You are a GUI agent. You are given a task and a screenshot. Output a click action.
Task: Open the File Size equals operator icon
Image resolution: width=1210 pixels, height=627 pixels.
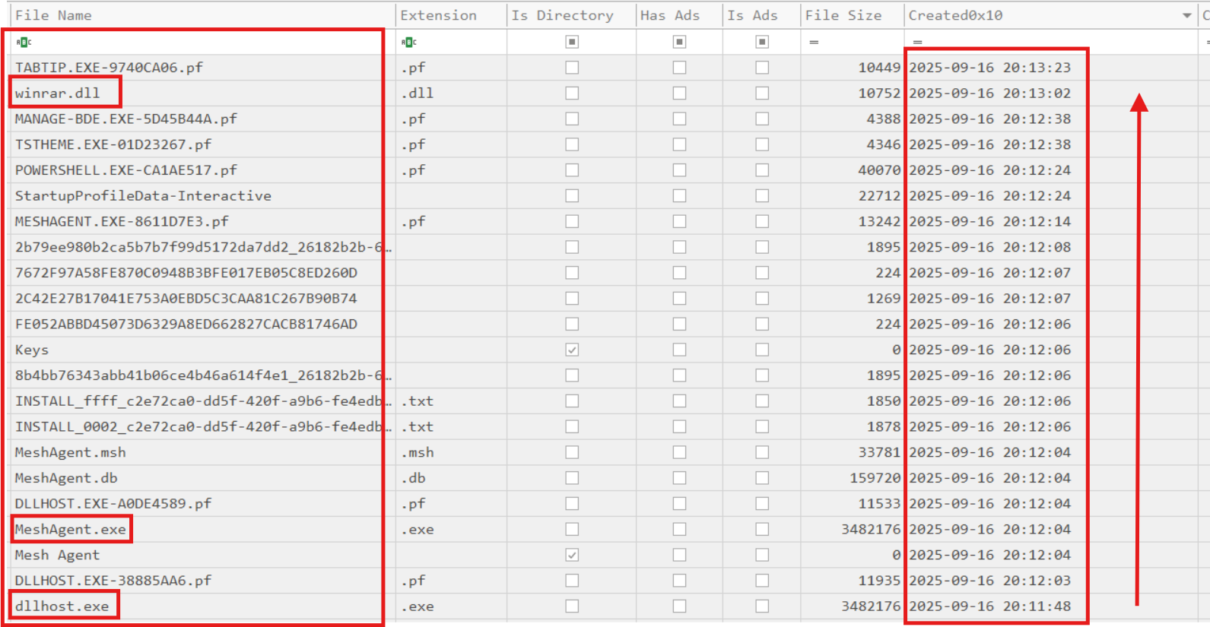click(814, 43)
